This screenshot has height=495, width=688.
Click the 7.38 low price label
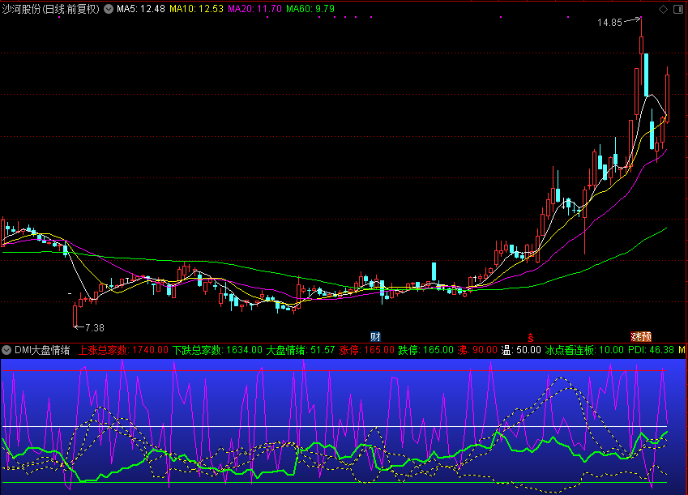[95, 328]
